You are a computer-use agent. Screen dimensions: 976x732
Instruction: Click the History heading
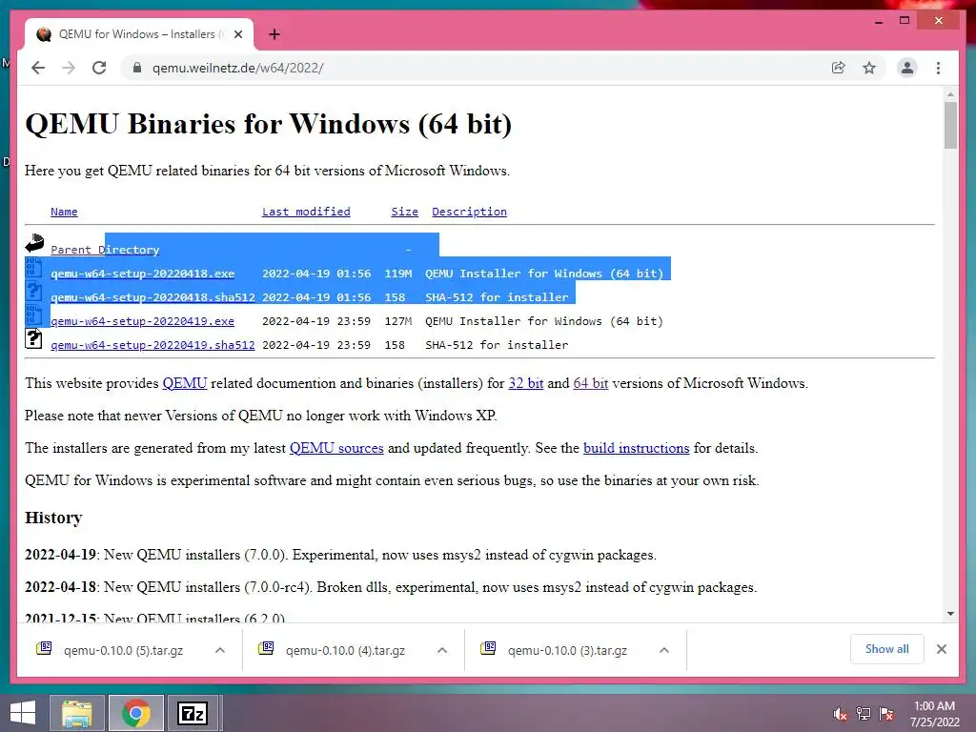point(53,518)
